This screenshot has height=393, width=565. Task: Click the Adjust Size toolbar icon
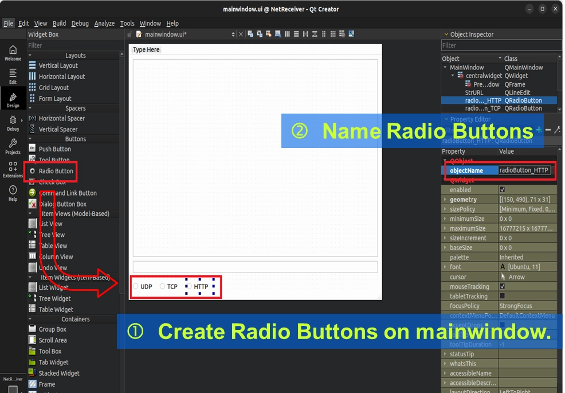point(351,34)
